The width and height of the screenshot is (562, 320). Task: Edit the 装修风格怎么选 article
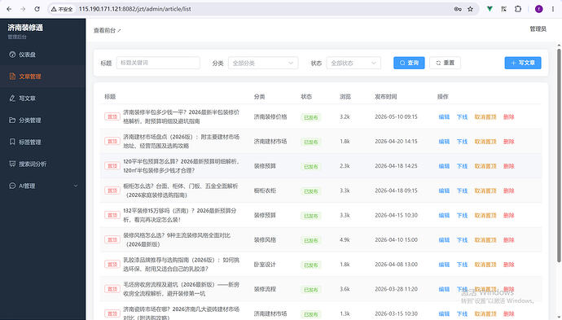point(444,239)
